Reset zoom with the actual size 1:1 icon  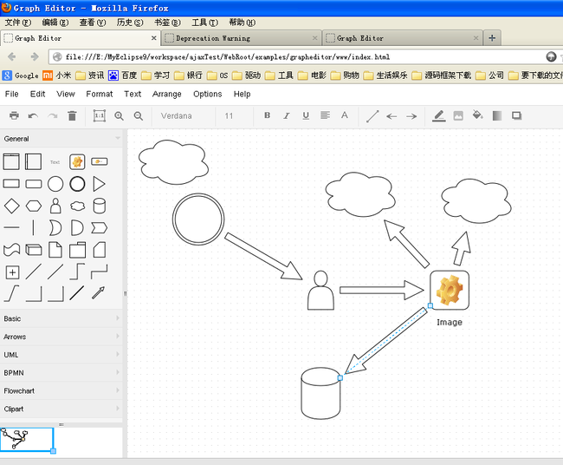pyautogui.click(x=100, y=115)
